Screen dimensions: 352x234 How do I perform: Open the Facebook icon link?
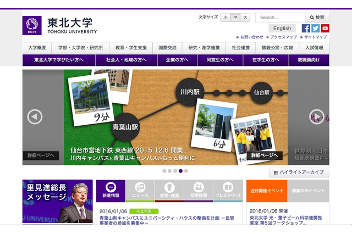[x=306, y=28]
